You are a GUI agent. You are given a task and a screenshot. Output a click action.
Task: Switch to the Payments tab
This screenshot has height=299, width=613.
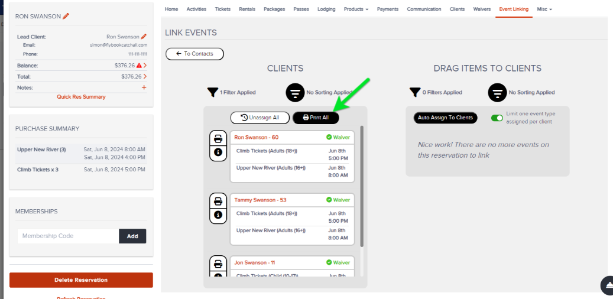coord(387,9)
